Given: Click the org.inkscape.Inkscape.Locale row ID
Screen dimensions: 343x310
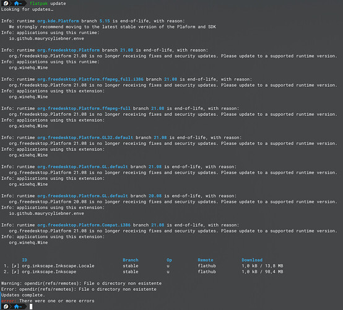Looking at the screenshot, I should pos(58,266).
